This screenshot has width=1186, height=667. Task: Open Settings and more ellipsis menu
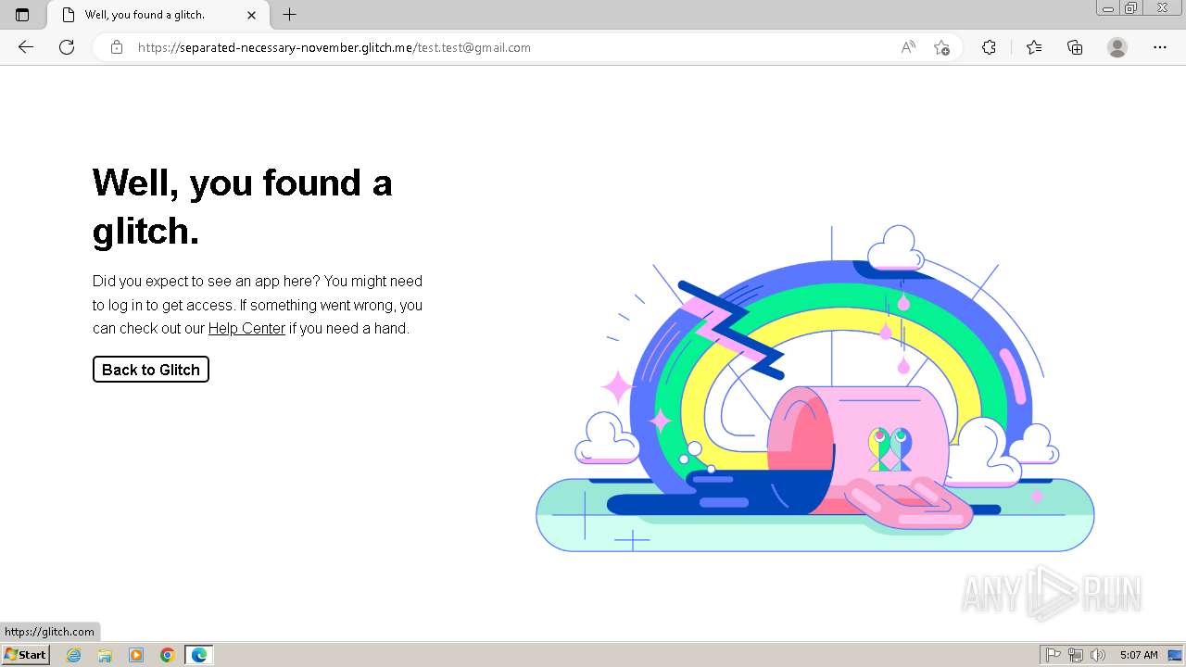[1160, 47]
